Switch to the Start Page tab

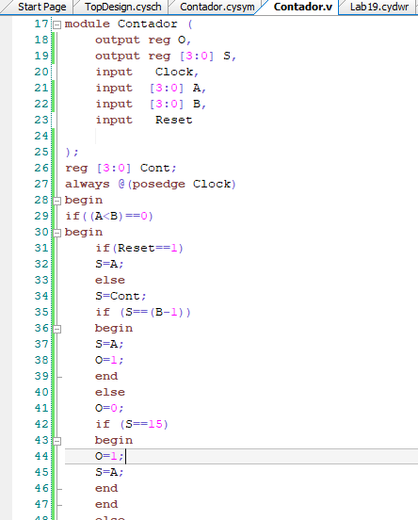(x=42, y=7)
